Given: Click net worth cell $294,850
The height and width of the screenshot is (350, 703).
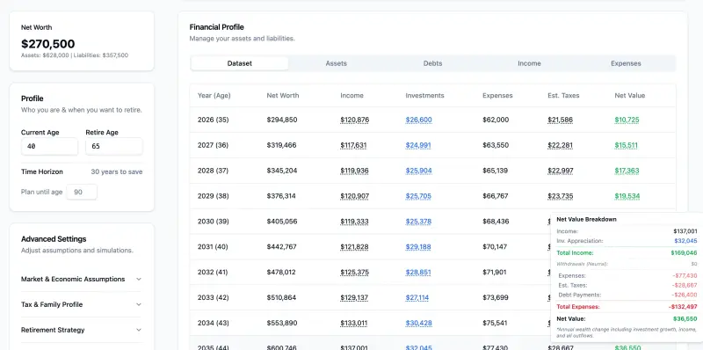Looking at the screenshot, I should pos(281,120).
